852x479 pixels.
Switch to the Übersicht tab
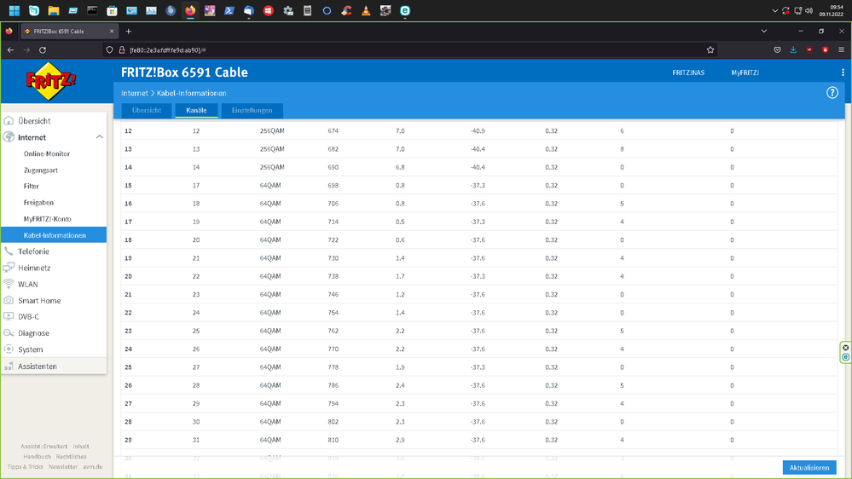click(146, 110)
